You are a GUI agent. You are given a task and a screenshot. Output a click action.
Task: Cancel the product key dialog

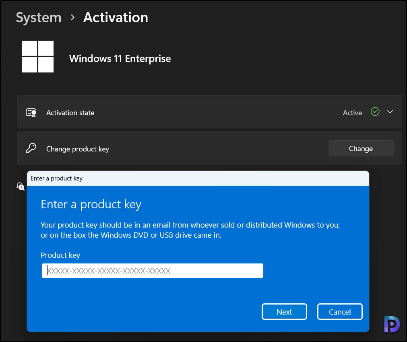pos(340,312)
